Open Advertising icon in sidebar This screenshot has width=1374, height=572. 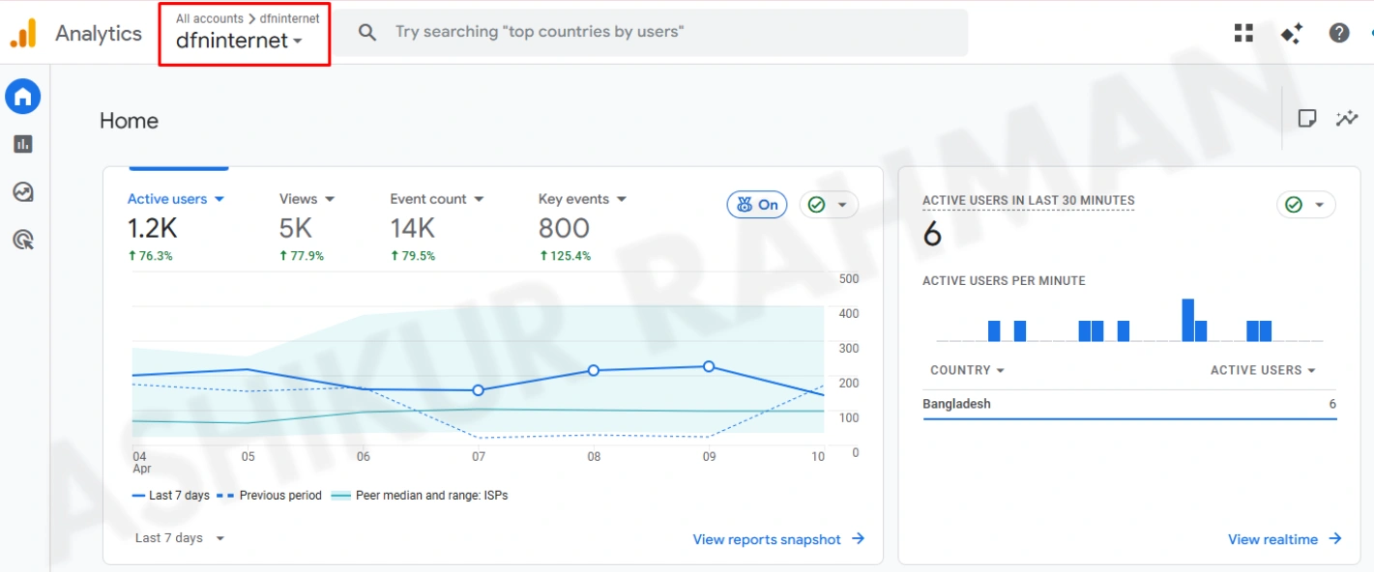tap(23, 240)
